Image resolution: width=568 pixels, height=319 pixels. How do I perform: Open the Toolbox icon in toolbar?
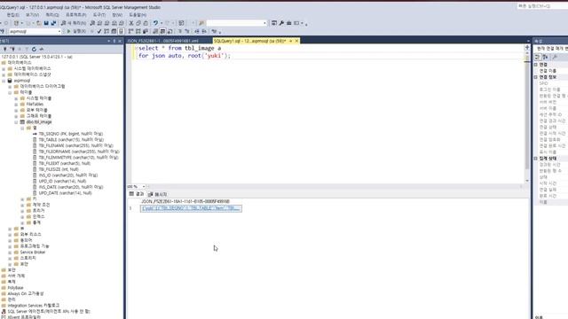[289, 23]
